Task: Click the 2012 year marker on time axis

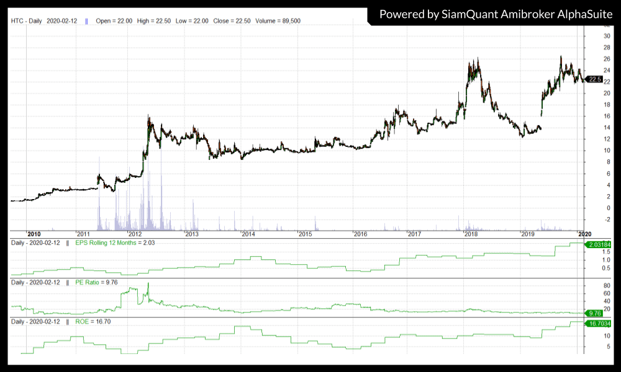Action: (x=135, y=234)
